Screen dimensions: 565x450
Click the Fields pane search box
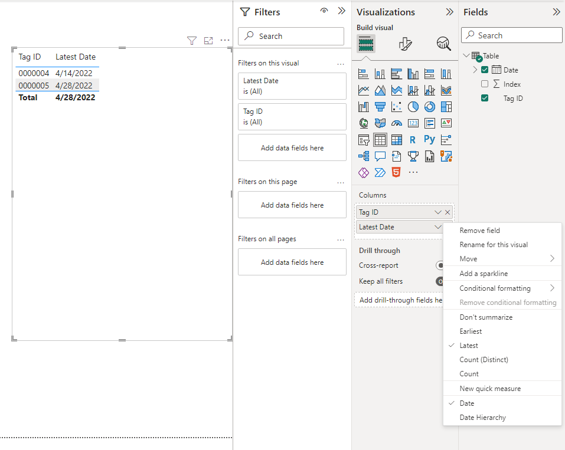512,35
